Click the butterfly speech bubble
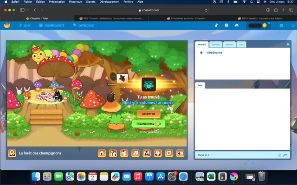The image size is (297, 185). coord(122,78)
